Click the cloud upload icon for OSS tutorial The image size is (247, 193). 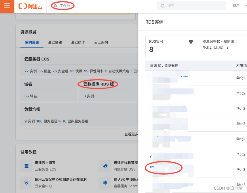tap(105, 166)
